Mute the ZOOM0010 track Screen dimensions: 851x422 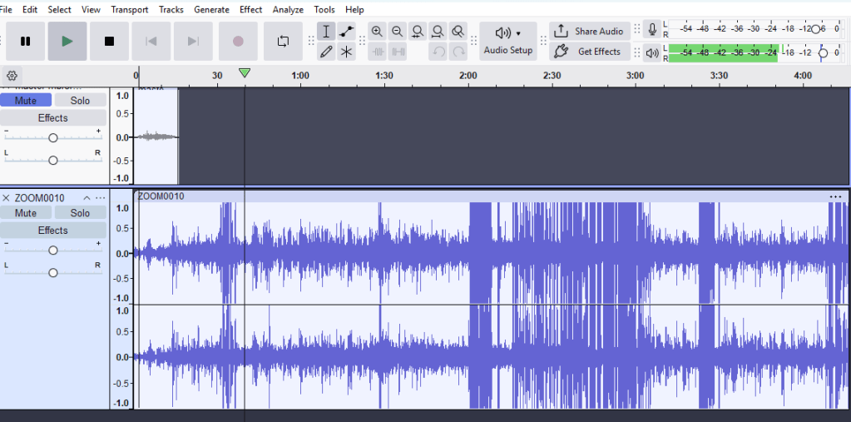pyautogui.click(x=26, y=213)
